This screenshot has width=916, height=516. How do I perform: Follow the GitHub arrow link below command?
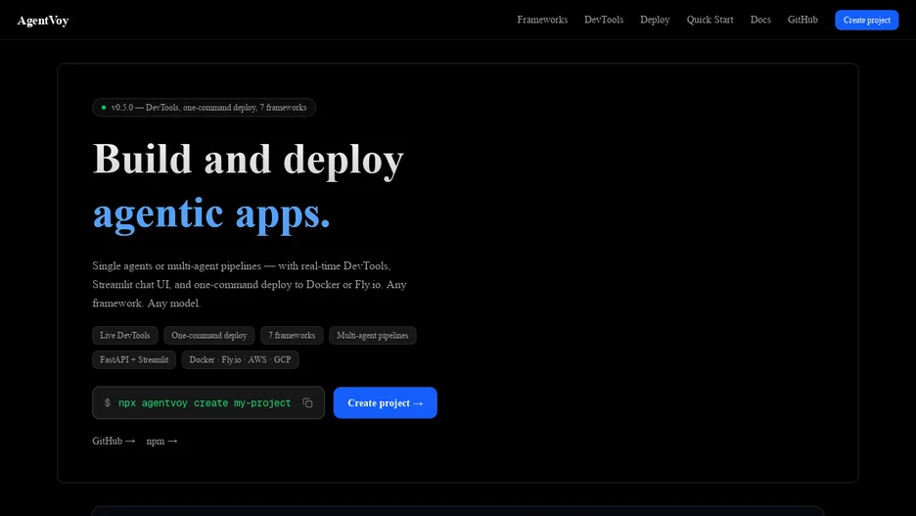pos(114,441)
